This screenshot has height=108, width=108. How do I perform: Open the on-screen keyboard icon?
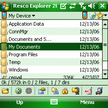click(54, 102)
